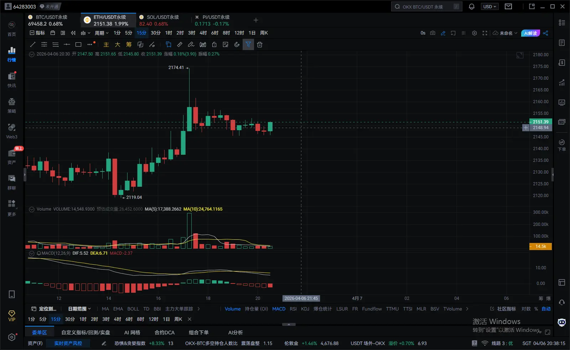Screen dimensions: 570x350
Task: Open the 自定义指标/回测/实盘 tab
Action: click(85, 333)
